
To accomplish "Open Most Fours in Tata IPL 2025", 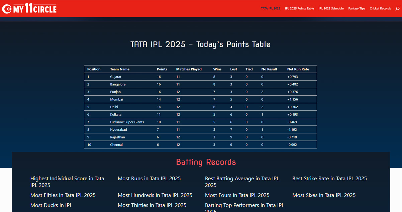I will point(237,195).
